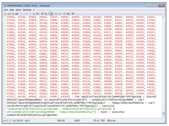Image resolution: width=169 pixels, height=126 pixels.
Task: Open the View menu
Action: tap(18, 10)
